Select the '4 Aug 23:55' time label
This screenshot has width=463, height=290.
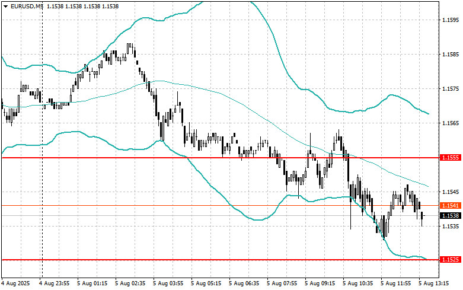(x=55, y=283)
